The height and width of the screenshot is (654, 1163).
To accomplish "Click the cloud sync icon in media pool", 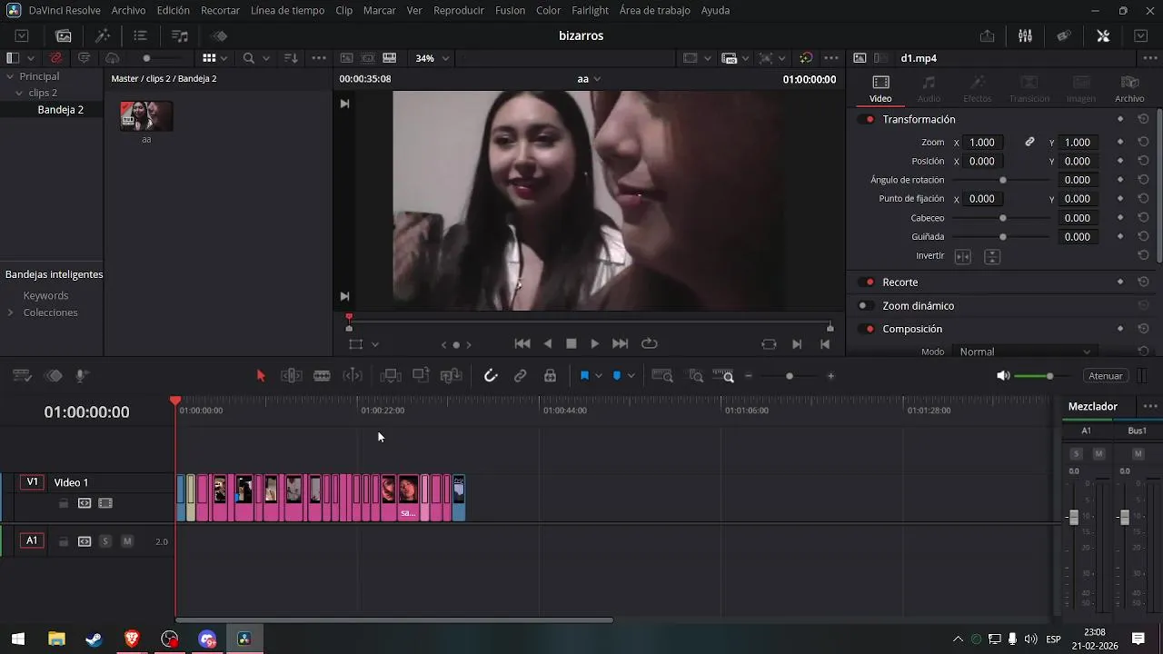I will click(x=113, y=57).
